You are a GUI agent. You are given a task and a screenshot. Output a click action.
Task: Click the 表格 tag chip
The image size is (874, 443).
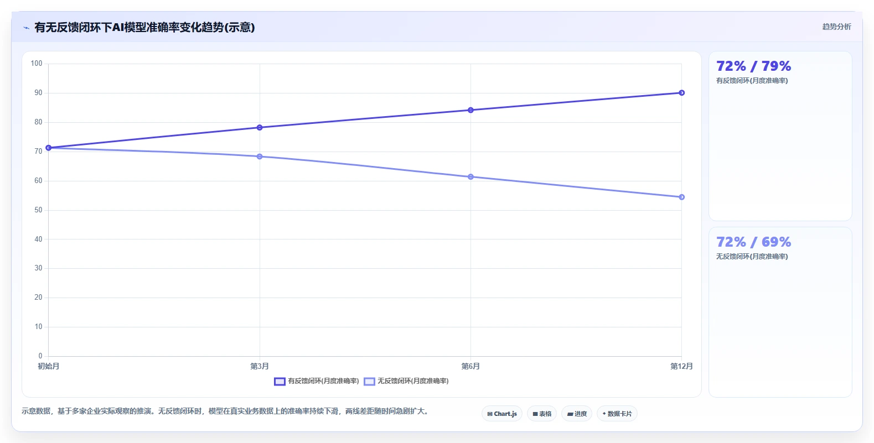click(x=542, y=414)
